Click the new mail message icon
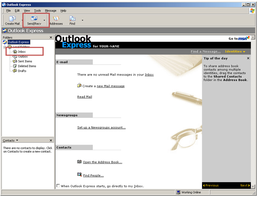Image resolution: width=258 pixels, height=197 pixels. (79, 85)
